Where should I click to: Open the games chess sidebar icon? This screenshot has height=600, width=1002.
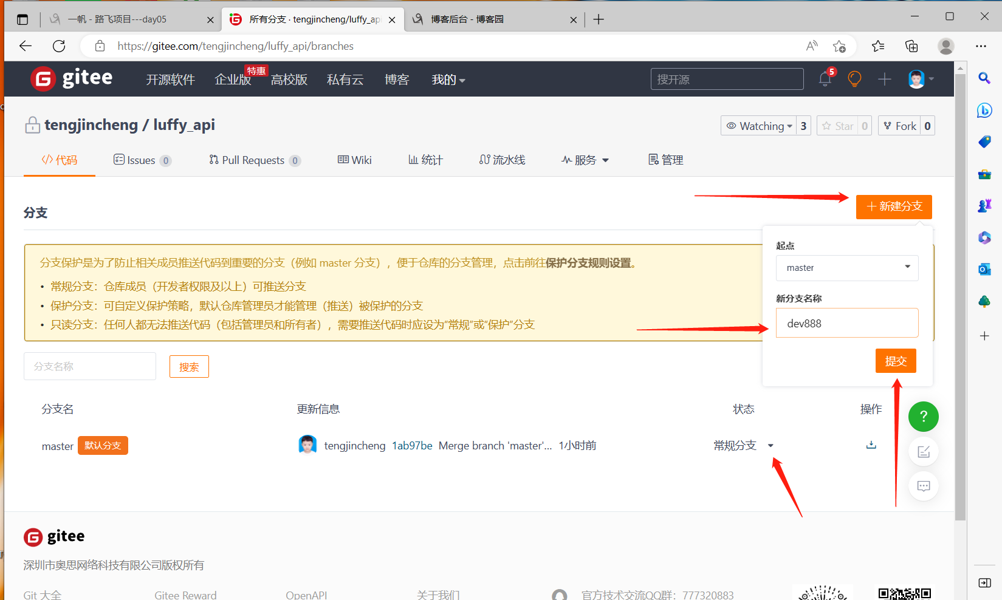tap(984, 206)
